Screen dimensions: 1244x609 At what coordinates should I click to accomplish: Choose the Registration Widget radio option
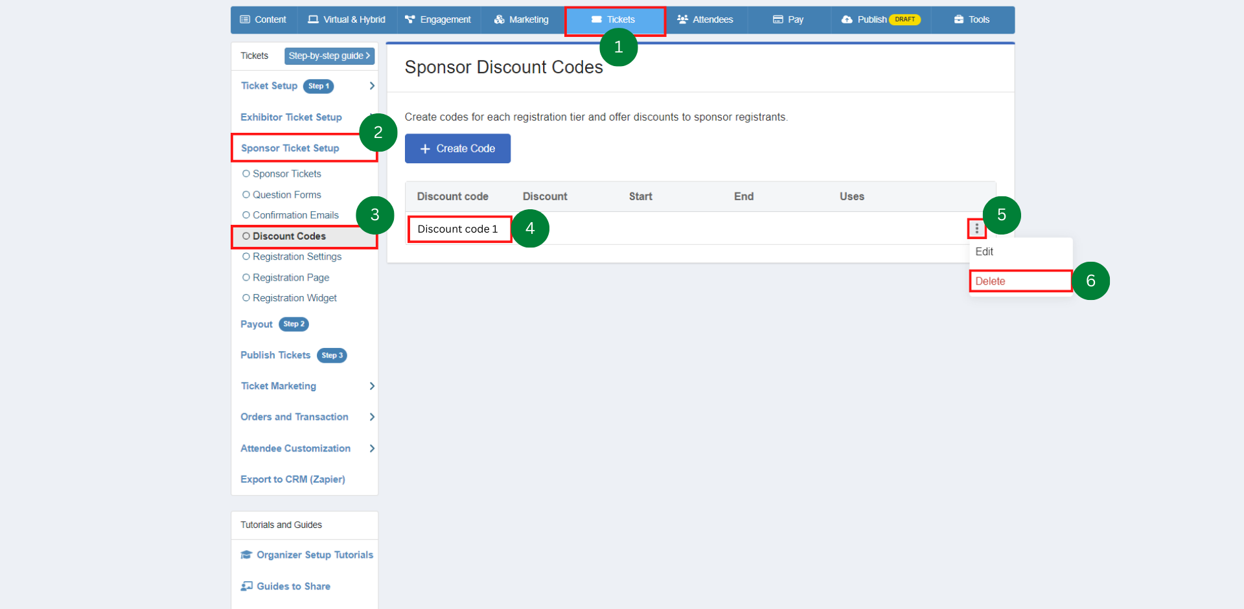tap(246, 297)
